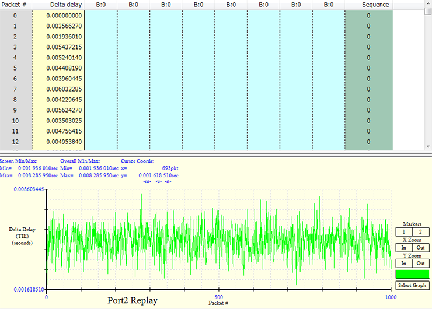The width and height of the screenshot is (432, 309).
Task: Click the delta delay value 0.004408190
Action: point(64,68)
